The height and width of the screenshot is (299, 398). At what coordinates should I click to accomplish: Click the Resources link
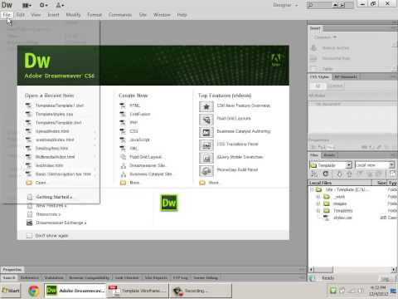48,214
